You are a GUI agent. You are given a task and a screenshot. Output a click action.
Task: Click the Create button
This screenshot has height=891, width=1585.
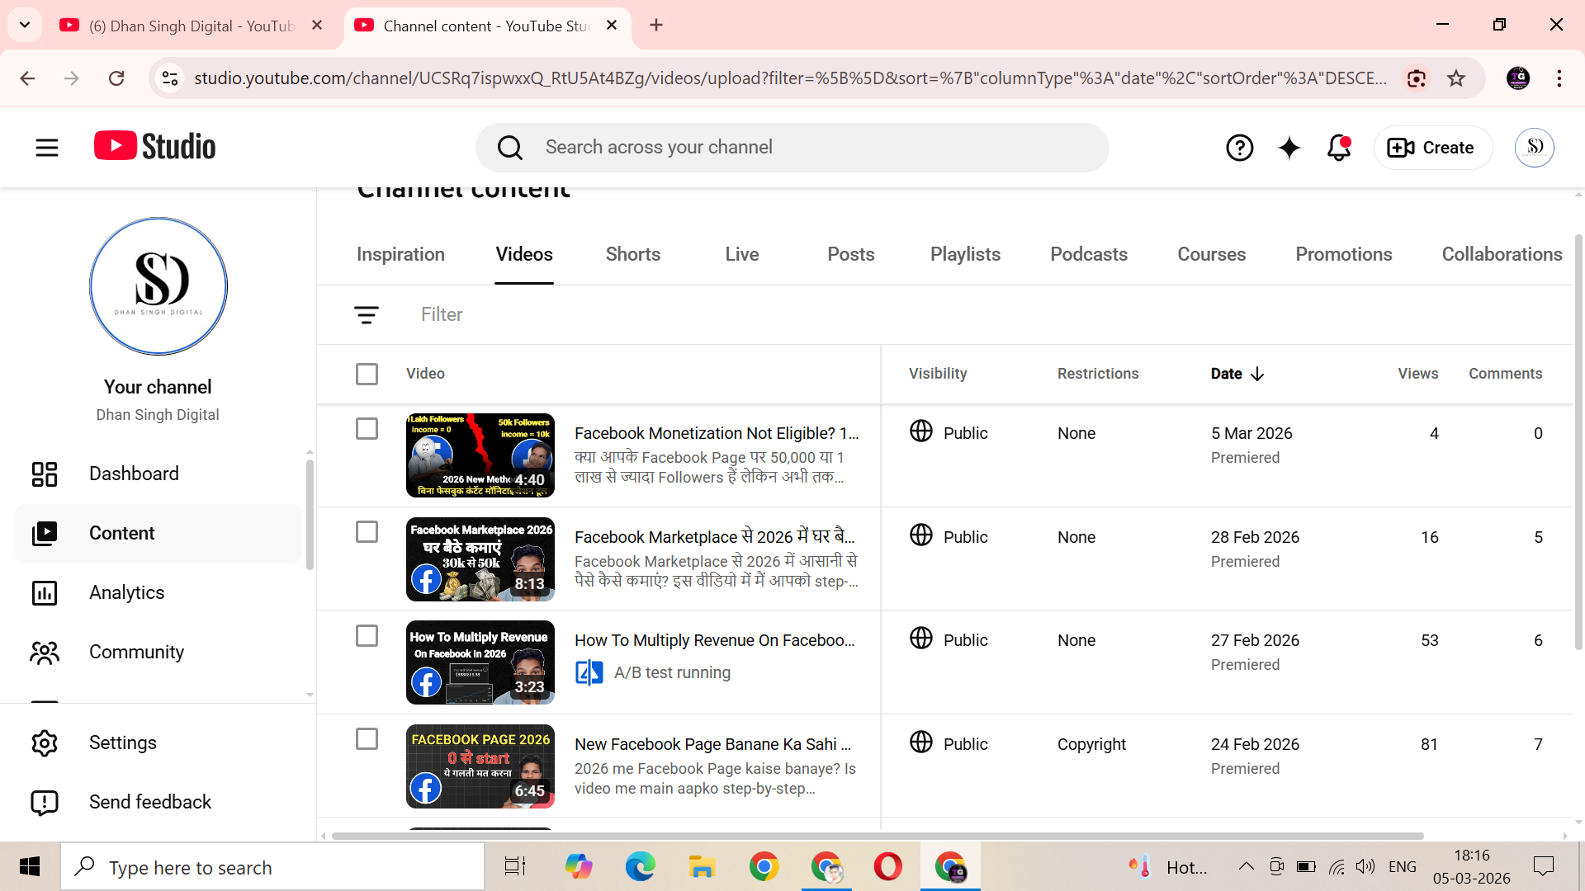click(x=1432, y=148)
